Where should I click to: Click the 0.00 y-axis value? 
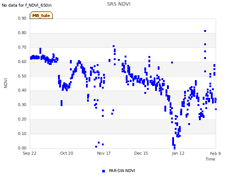tap(22, 148)
